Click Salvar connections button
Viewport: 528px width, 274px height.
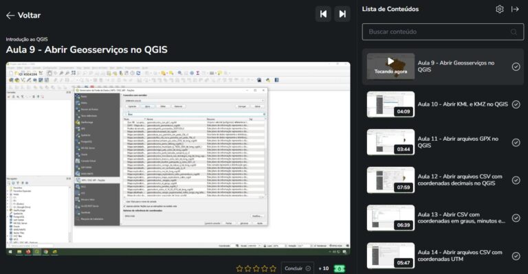click(257, 106)
